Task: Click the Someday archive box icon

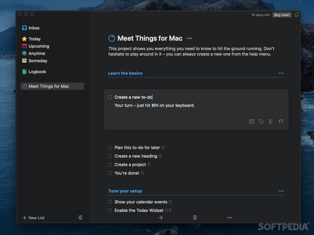Action: [x=24, y=61]
